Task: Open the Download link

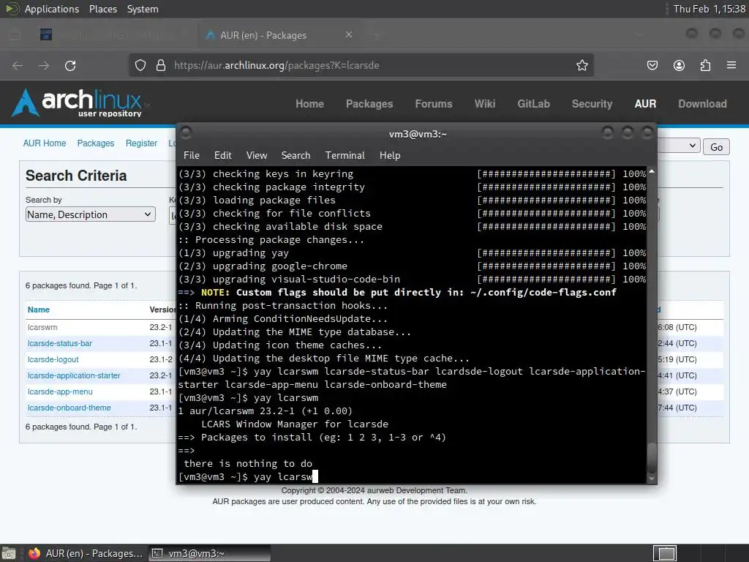Action: tap(702, 104)
